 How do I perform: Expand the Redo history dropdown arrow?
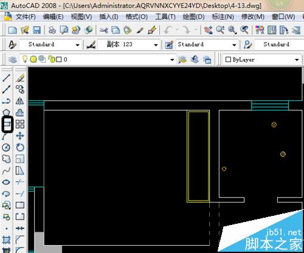pyautogui.click(x=196, y=30)
